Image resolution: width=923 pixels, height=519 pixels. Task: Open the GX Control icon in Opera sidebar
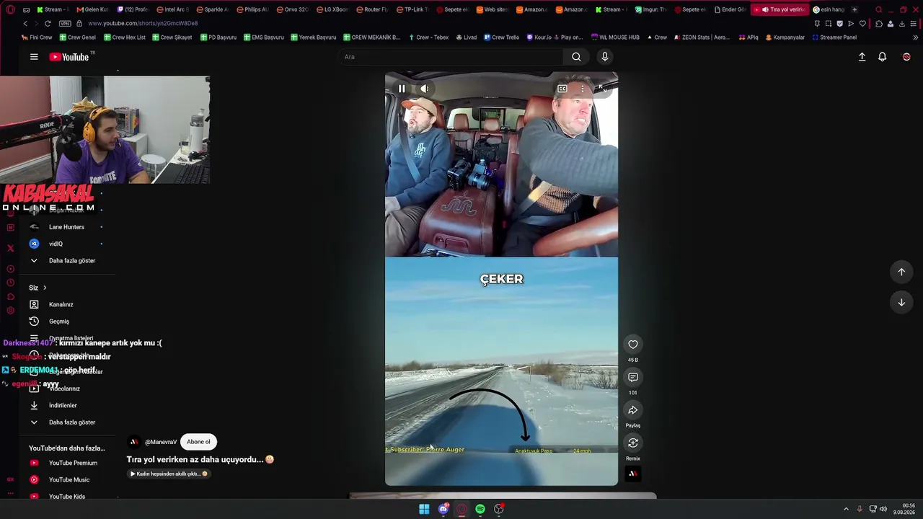coord(10,479)
